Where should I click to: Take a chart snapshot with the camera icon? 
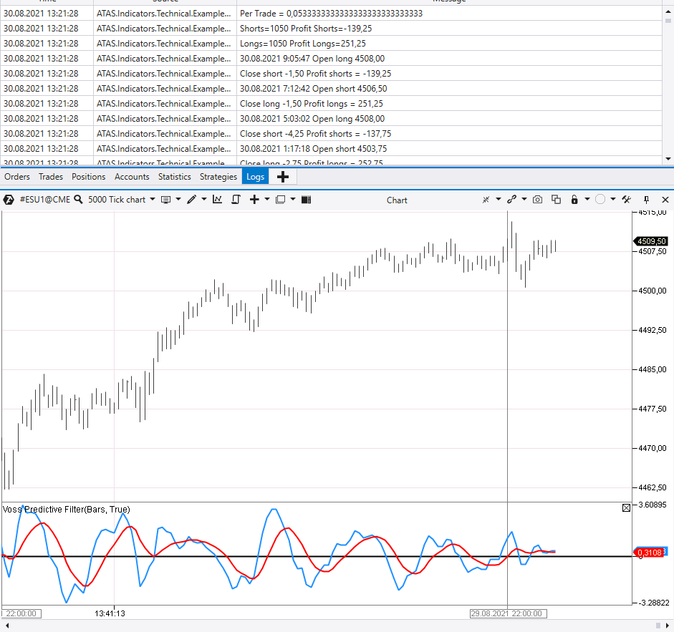537,200
